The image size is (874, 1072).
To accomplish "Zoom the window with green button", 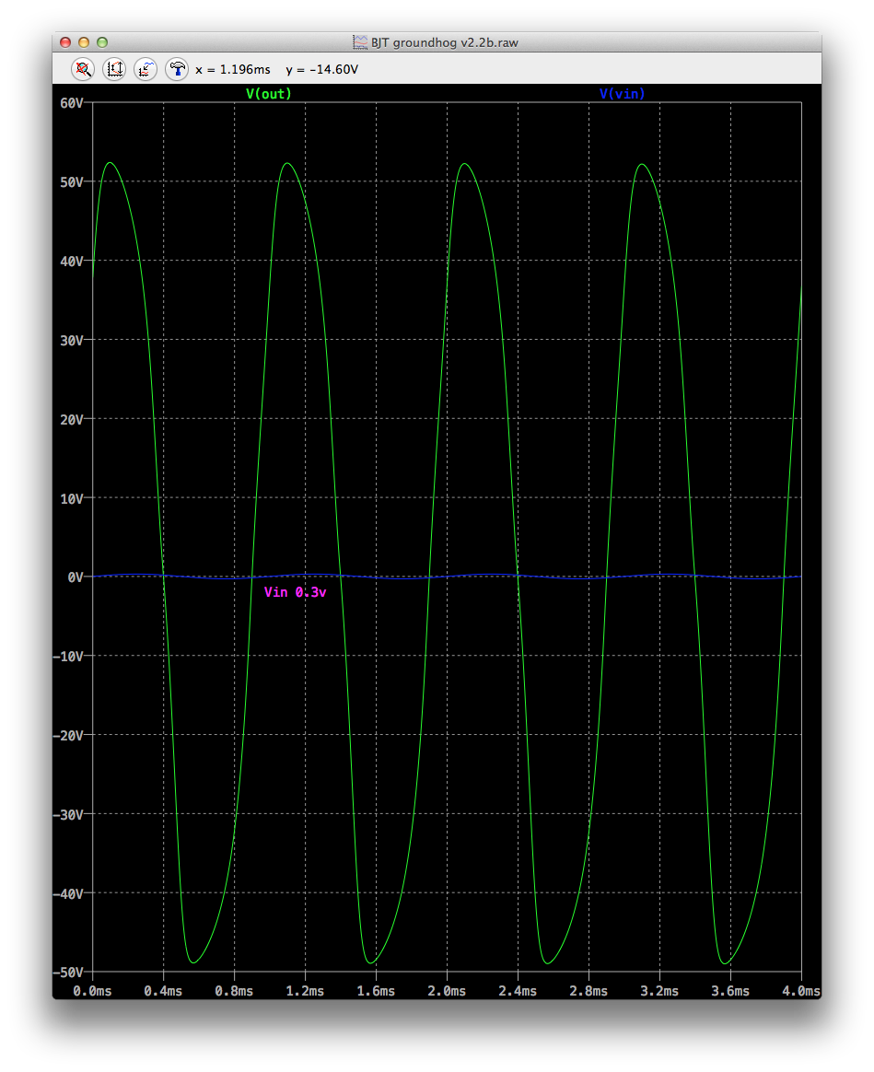I will (x=102, y=42).
